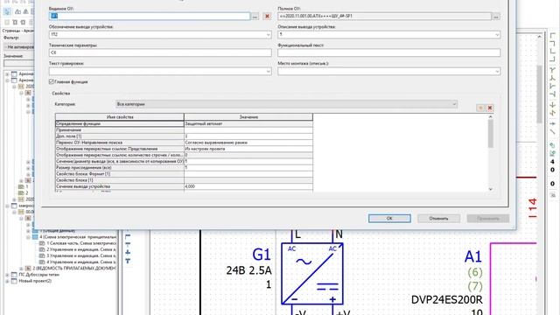Select the Angle up-right connection tool
Image resolution: width=560 pixels, height=315 pixels.
point(552,52)
